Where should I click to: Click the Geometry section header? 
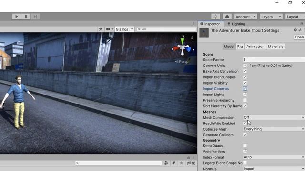tap(211, 140)
